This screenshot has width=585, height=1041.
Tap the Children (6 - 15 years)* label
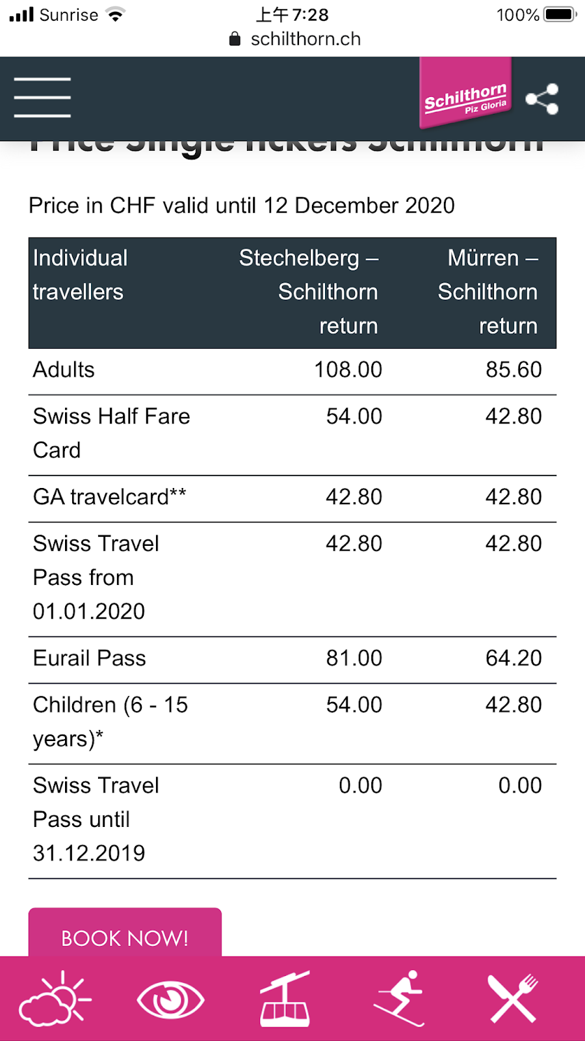pyautogui.click(x=110, y=722)
